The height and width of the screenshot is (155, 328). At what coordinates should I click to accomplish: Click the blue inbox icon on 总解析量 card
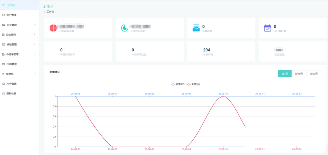tap(196, 28)
